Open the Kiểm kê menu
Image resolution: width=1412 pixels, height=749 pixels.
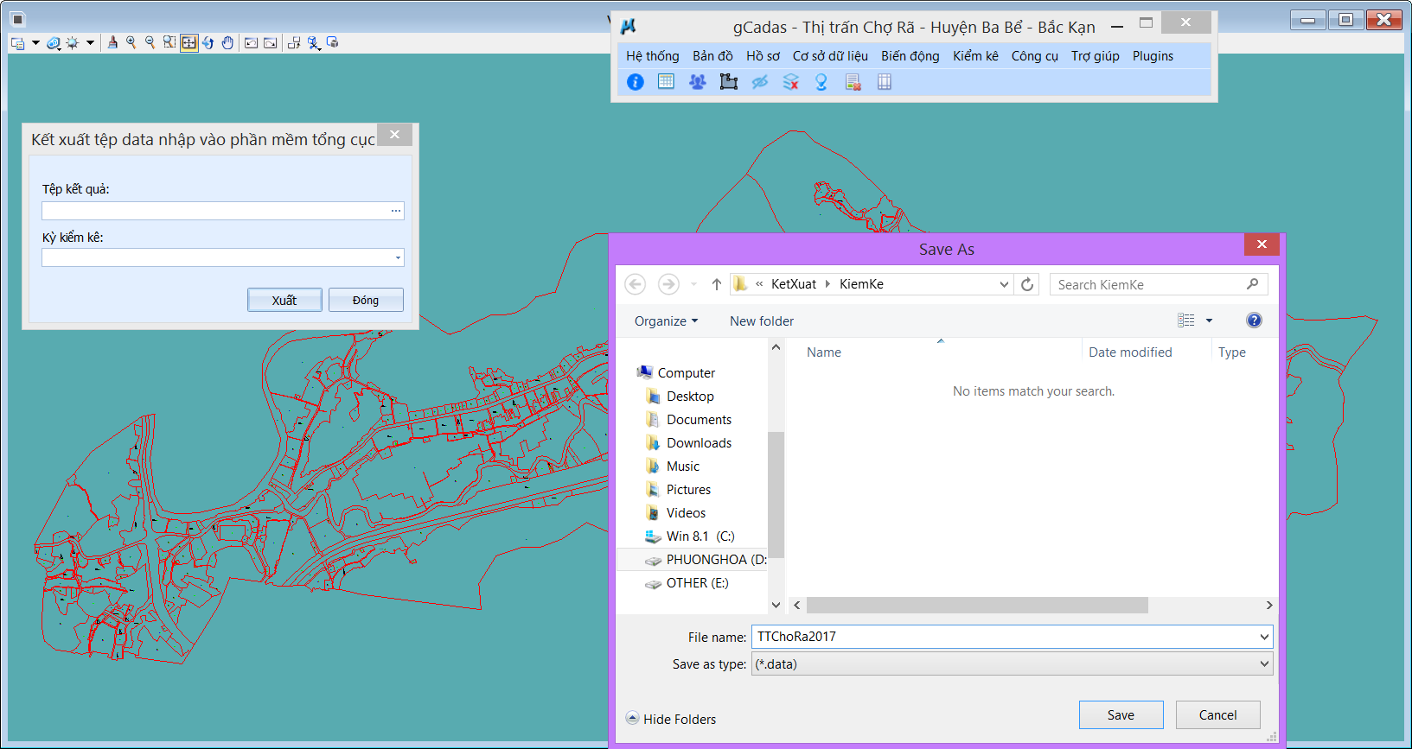pyautogui.click(x=975, y=56)
